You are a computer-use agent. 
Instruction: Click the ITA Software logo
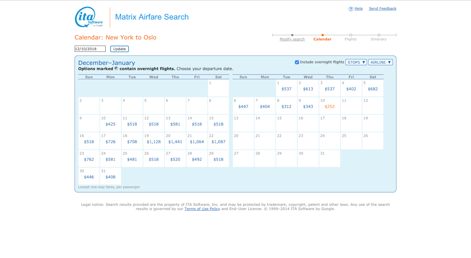point(86,17)
